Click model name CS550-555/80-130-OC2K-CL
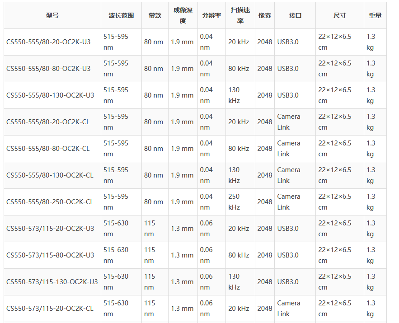 tap(50, 175)
